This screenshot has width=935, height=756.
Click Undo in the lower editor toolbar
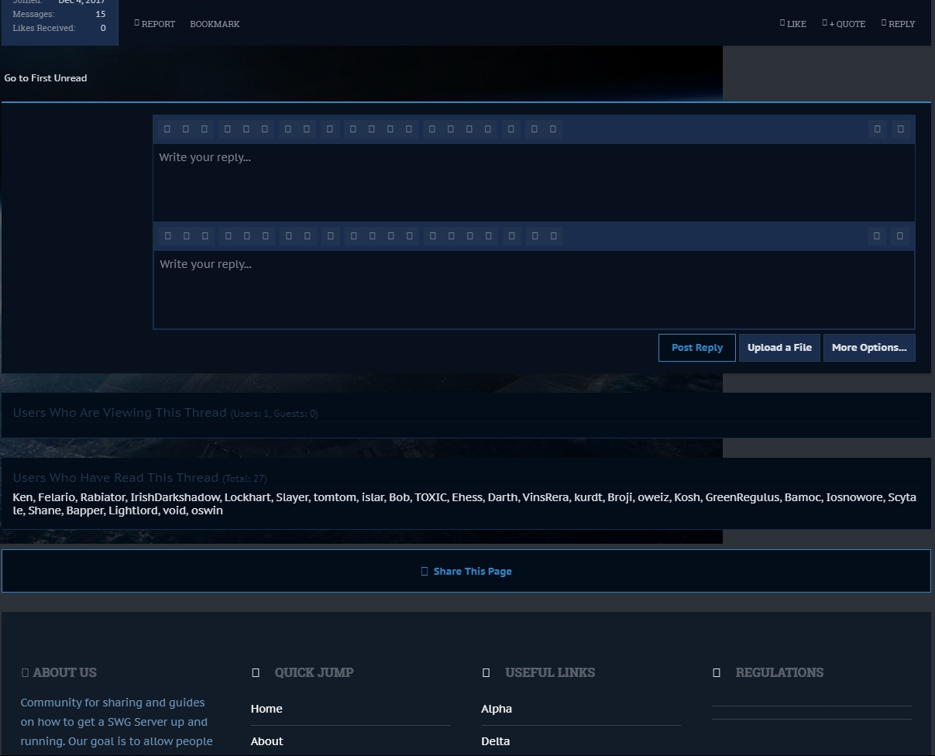pos(535,236)
